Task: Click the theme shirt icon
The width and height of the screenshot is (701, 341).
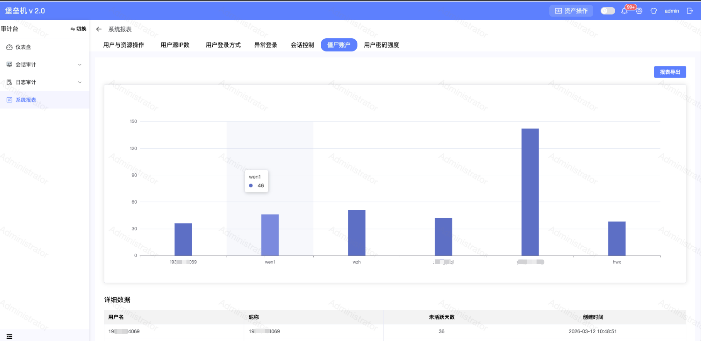Action: (654, 11)
